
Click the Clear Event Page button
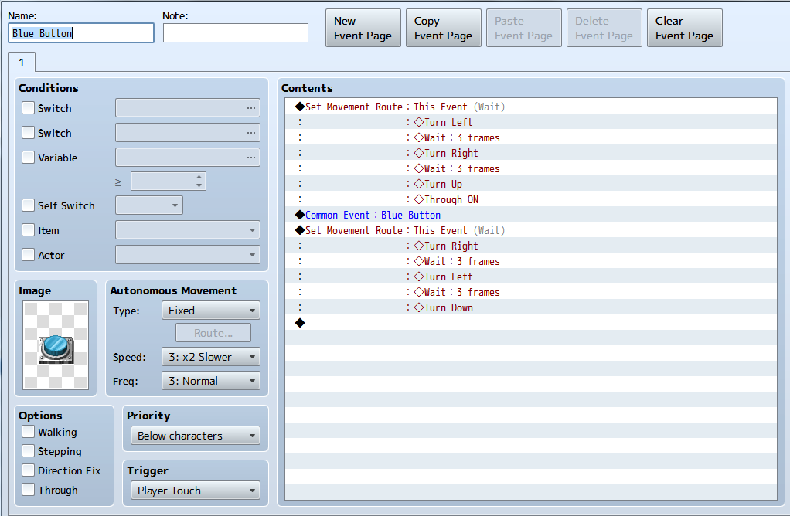pyautogui.click(x=684, y=29)
